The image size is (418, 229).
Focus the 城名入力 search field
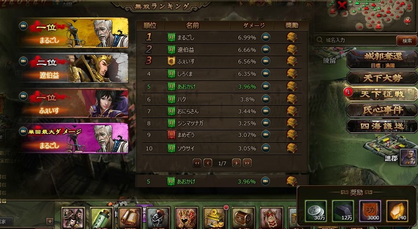[355, 40]
